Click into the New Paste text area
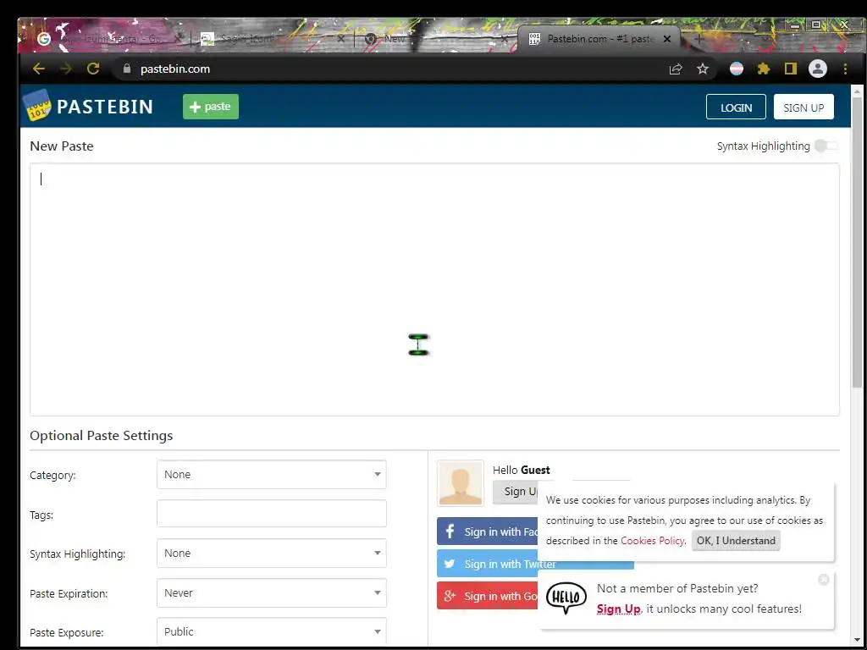The height and width of the screenshot is (650, 867). [434, 289]
